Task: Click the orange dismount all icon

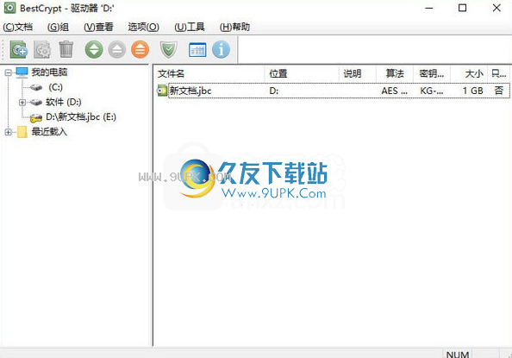Action: point(140,50)
